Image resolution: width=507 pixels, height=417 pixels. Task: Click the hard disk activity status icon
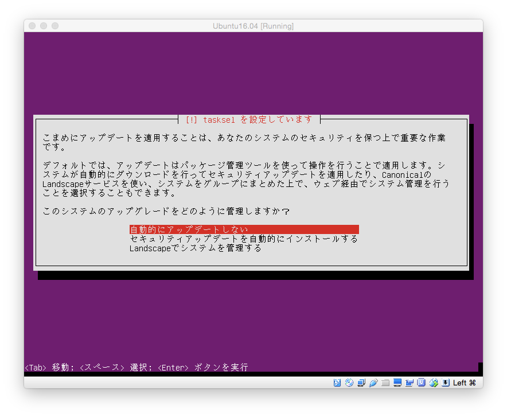click(x=337, y=383)
